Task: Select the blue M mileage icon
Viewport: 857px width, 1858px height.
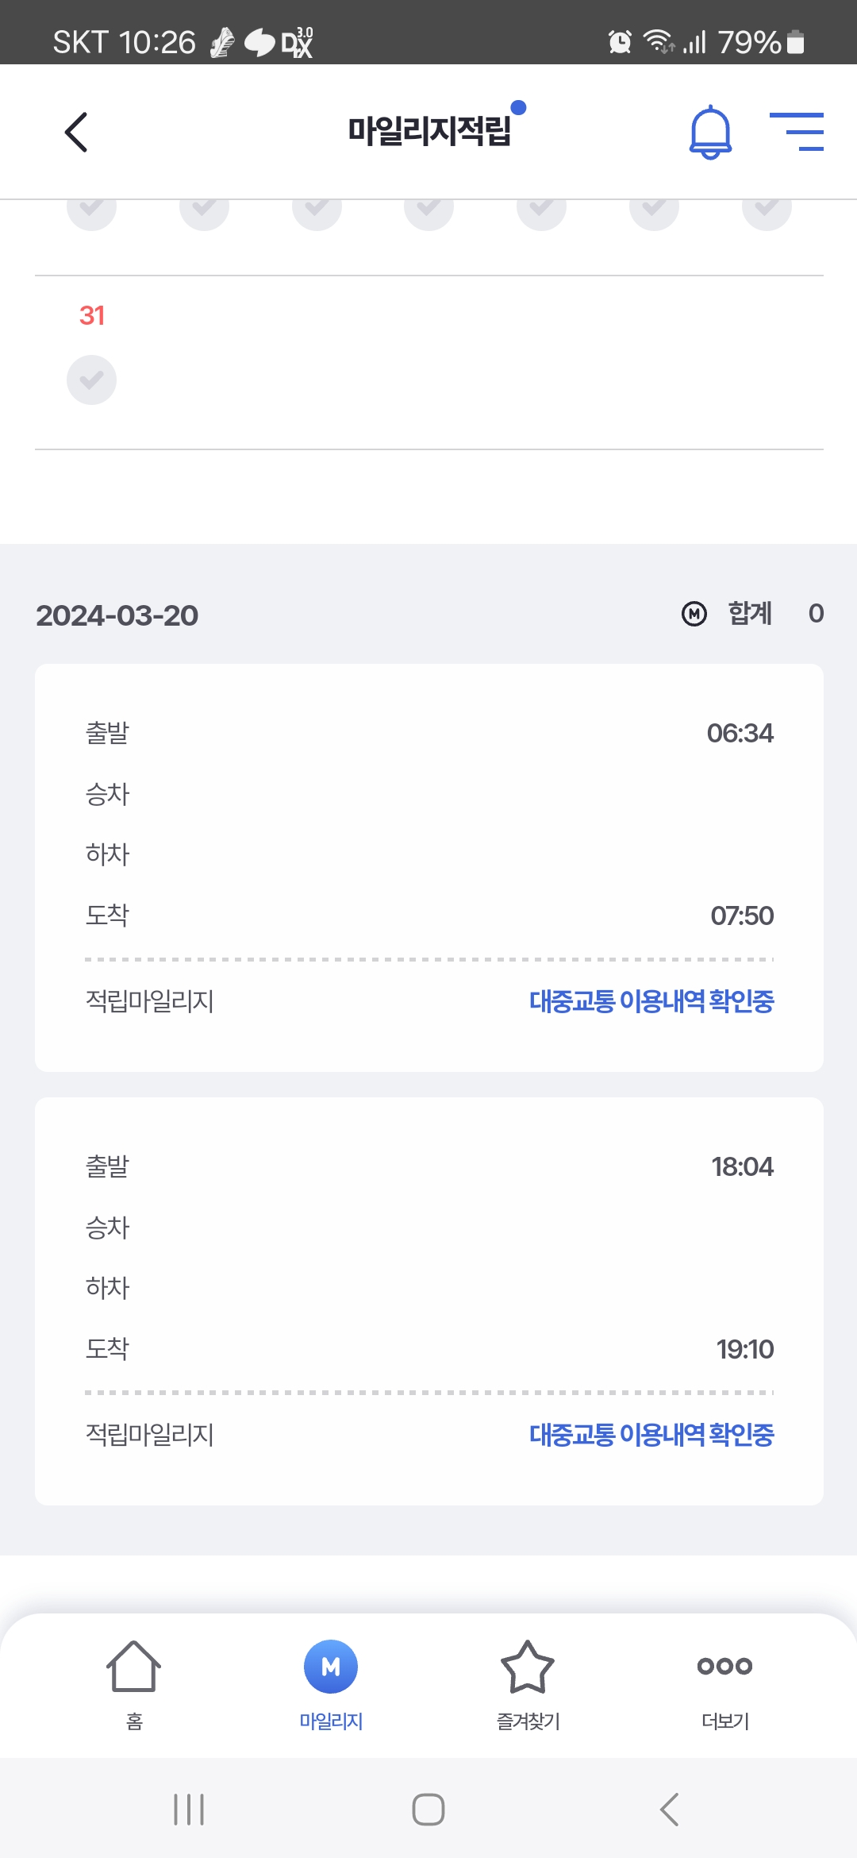Action: pos(331,1667)
